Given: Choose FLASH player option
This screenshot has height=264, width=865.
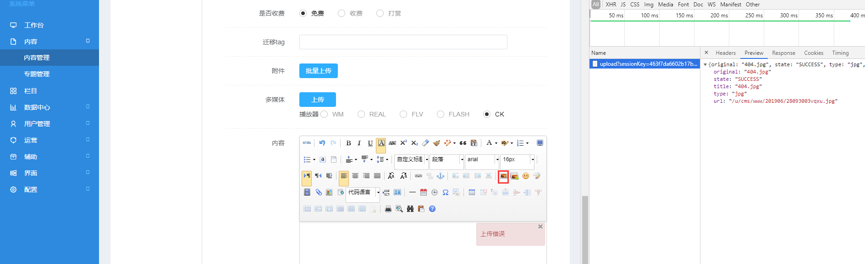Looking at the screenshot, I should click(441, 114).
